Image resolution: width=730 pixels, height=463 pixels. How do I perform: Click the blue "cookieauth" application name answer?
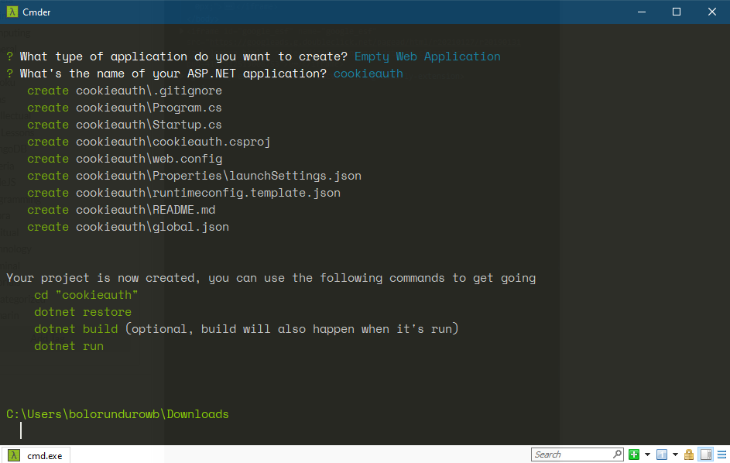click(368, 74)
